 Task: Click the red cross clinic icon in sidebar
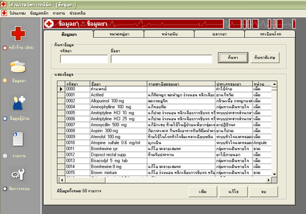[x=18, y=34]
